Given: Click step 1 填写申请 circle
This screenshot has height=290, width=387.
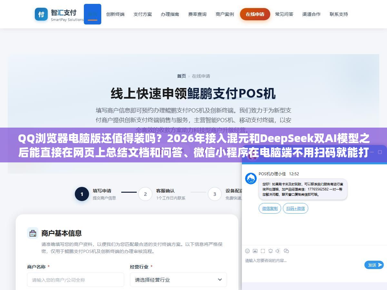Looking at the screenshot, I should 82,194.
